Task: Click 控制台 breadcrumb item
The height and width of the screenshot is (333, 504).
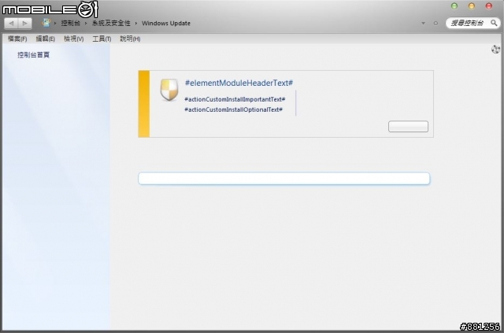Action: tap(70, 23)
